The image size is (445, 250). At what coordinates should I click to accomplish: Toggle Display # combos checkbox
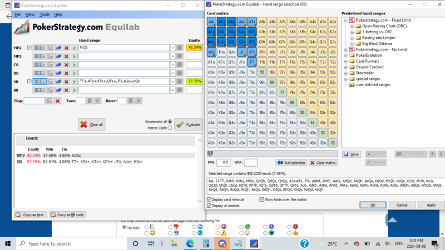click(209, 206)
